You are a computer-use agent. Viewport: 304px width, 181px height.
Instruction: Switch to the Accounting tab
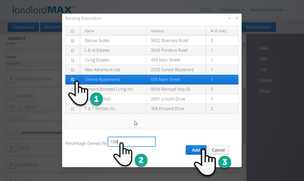(x=51, y=27)
